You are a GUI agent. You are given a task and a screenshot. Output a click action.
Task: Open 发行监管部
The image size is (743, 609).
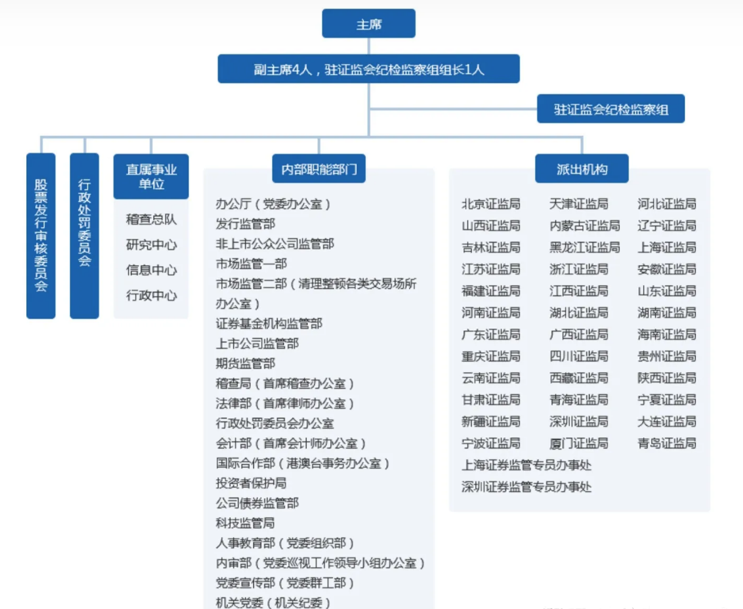pos(245,224)
